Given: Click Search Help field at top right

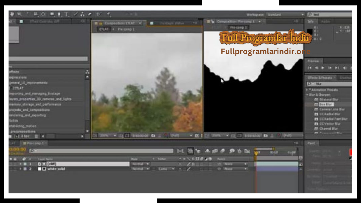Looking at the screenshot, I should point(330,14).
